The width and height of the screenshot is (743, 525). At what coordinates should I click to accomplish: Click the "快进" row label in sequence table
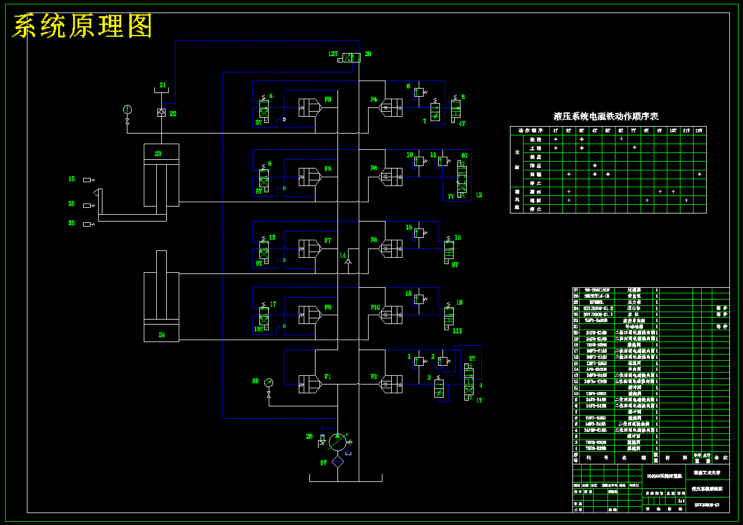pos(536,140)
